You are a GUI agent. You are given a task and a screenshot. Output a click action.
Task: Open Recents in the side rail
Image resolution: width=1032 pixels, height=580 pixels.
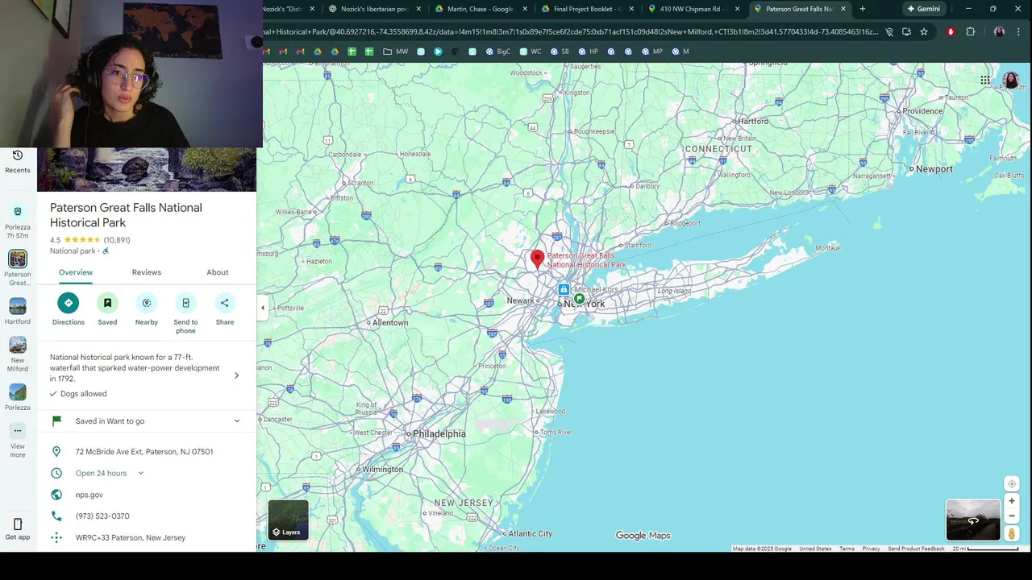coord(18,161)
